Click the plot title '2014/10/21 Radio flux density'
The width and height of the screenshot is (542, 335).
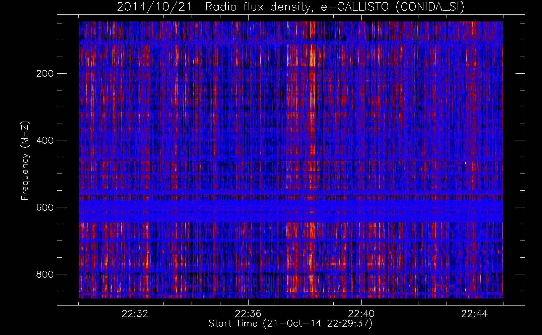pos(290,7)
